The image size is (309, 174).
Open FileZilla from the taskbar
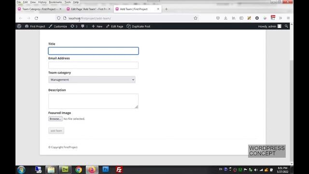coord(119,170)
